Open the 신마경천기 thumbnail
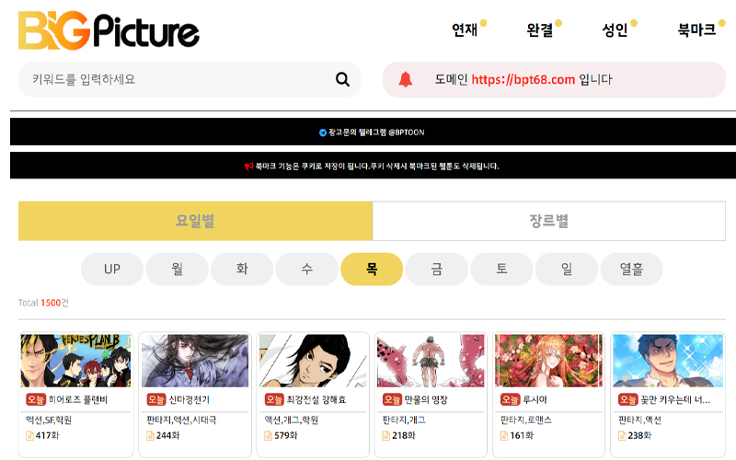Image resolution: width=736 pixels, height=460 pixels. click(x=195, y=361)
